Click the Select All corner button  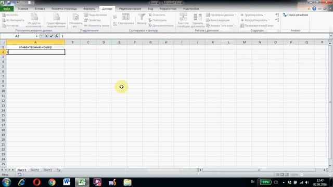pyautogui.click(x=3, y=42)
